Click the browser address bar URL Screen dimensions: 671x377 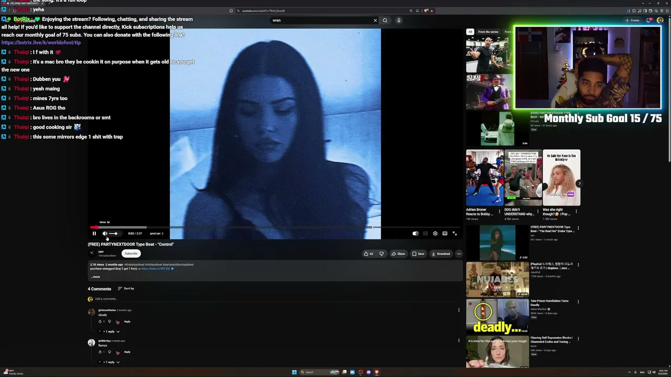tap(264, 10)
